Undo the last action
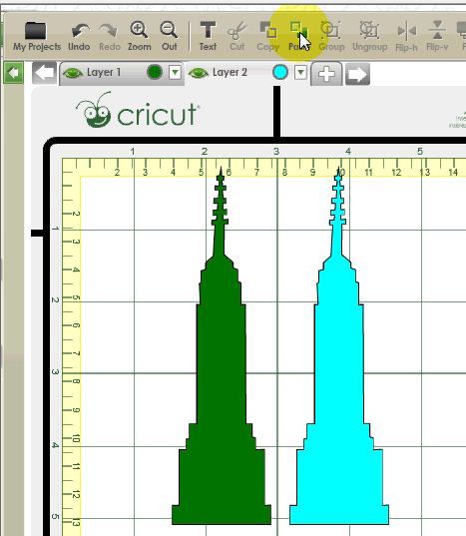The height and width of the screenshot is (536, 466). [x=79, y=36]
